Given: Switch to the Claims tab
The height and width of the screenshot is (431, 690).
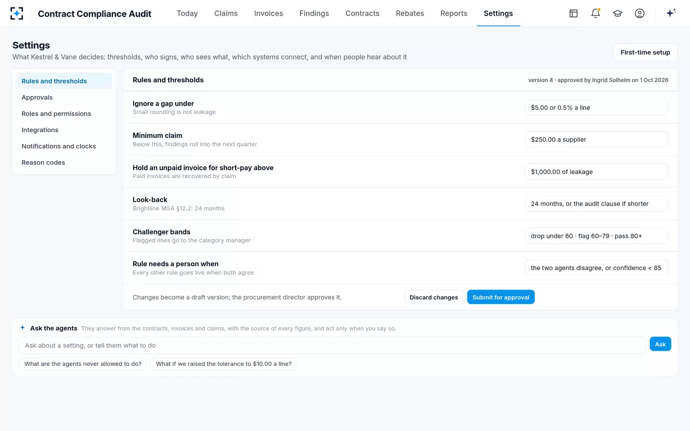Looking at the screenshot, I should pyautogui.click(x=226, y=13).
